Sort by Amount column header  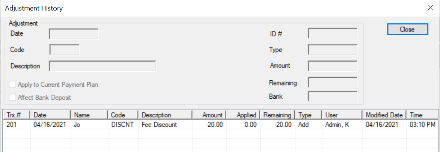pos(208,115)
